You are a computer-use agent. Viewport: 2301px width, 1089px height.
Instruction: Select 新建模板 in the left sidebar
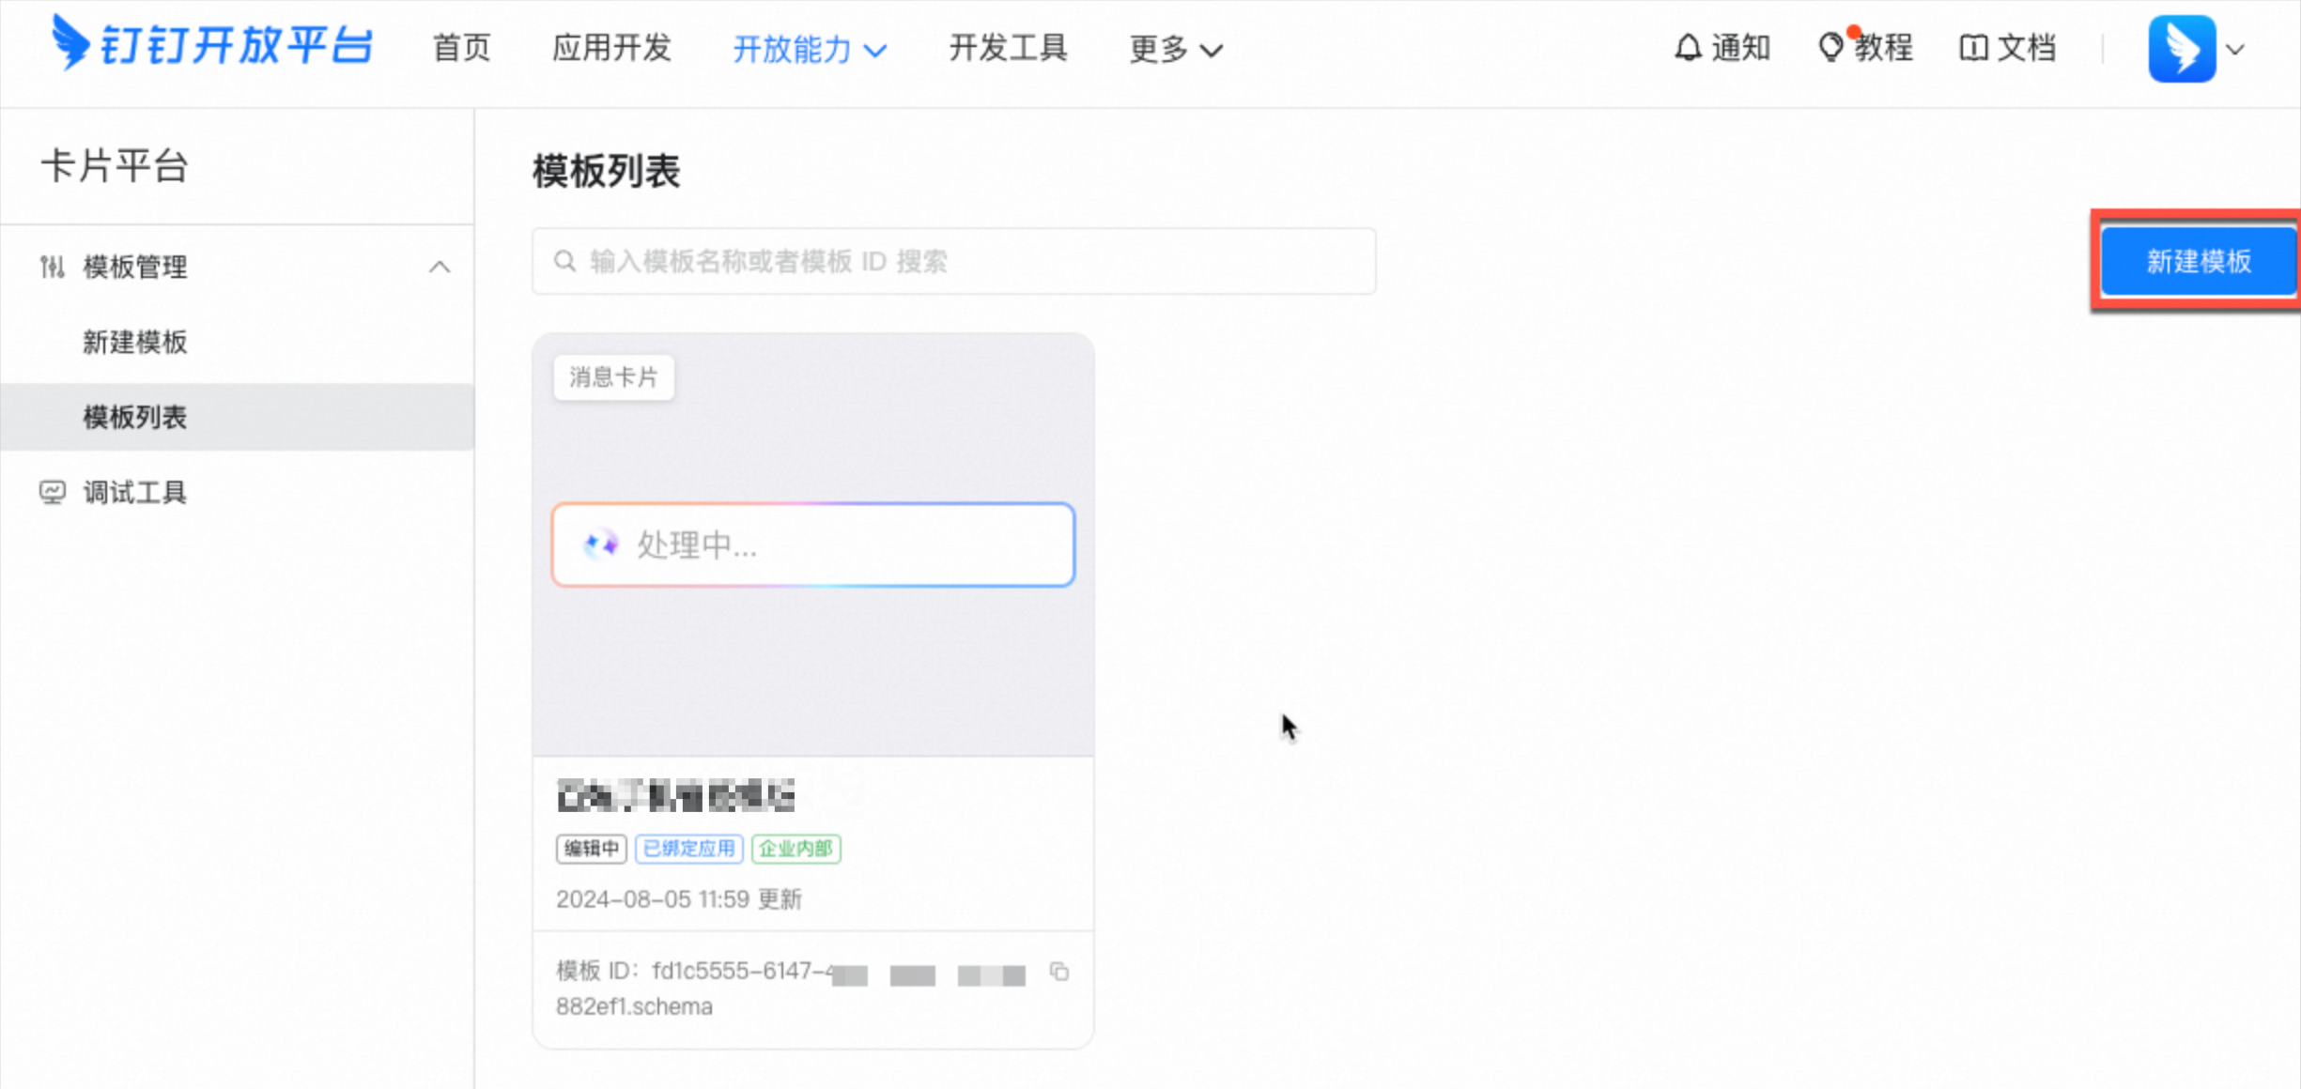click(136, 342)
